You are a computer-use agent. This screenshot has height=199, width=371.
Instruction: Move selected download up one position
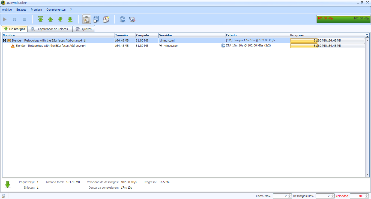(x=50, y=19)
